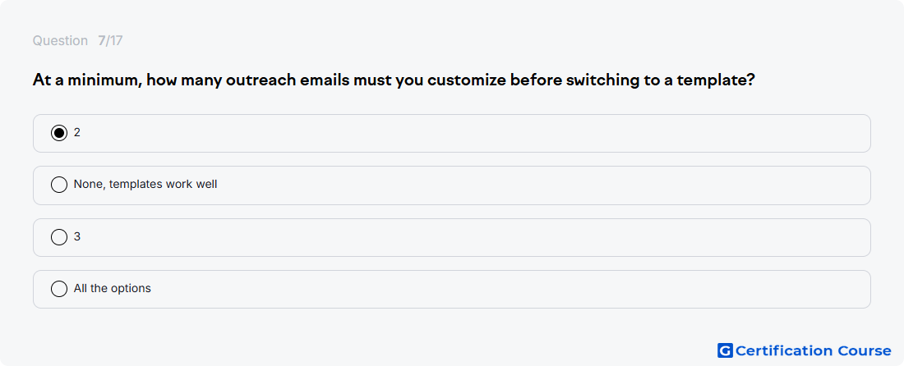Viewport: 904px width, 366px height.
Task: Click empty space in the '2' answer card
Action: click(x=461, y=134)
